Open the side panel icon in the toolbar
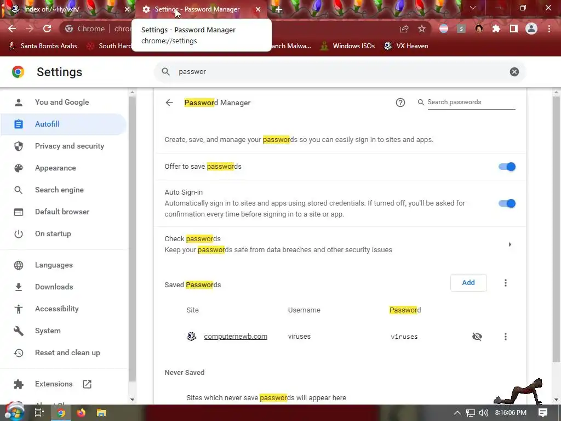The height and width of the screenshot is (421, 561). [x=514, y=29]
